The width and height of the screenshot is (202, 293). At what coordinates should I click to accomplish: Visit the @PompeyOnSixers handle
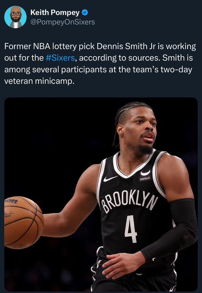pyautogui.click(x=62, y=22)
